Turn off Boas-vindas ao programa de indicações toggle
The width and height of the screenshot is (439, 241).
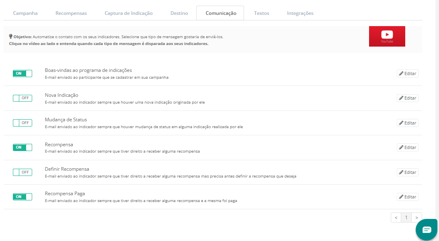[x=23, y=74]
